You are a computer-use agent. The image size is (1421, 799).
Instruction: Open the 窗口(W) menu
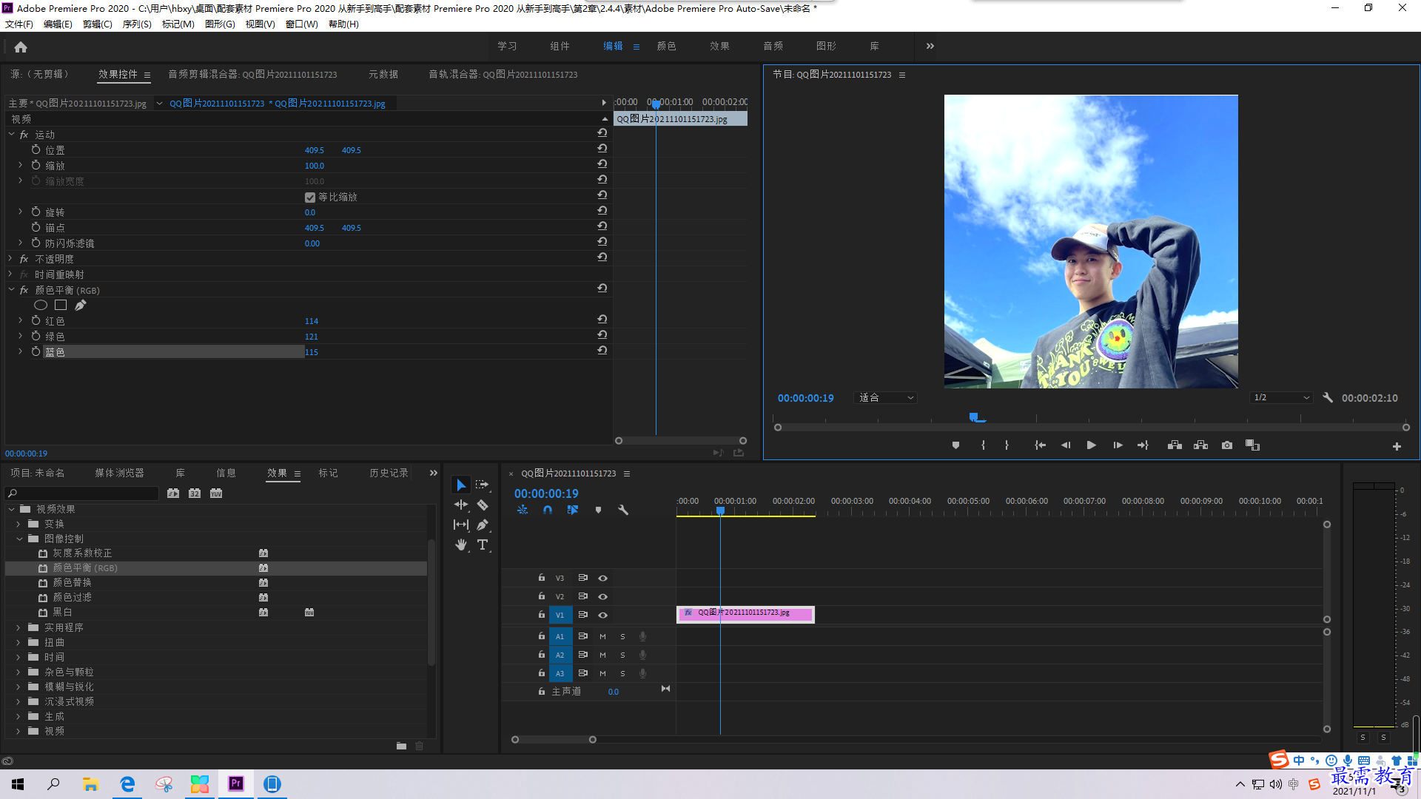301,24
